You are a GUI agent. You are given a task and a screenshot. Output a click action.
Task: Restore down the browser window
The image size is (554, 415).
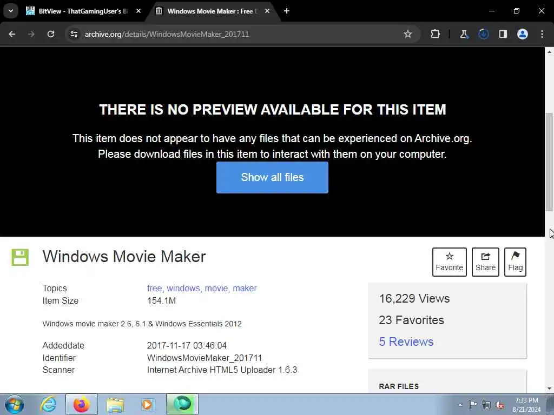(517, 11)
